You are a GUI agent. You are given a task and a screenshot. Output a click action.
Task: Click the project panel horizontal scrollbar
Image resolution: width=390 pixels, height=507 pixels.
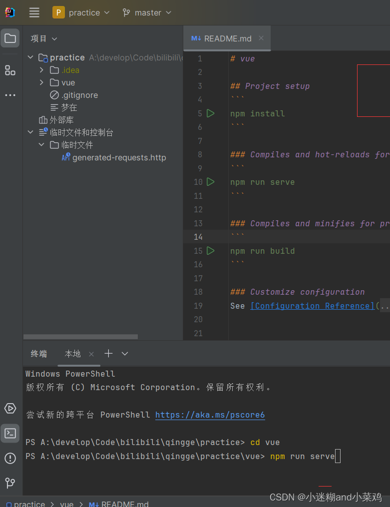(x=81, y=337)
